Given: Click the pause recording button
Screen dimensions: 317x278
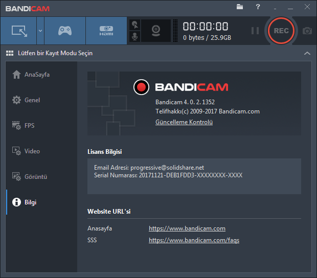Looking at the screenshot, I should (x=255, y=31).
